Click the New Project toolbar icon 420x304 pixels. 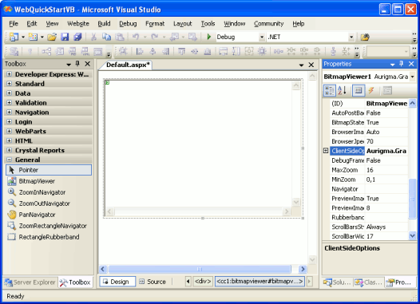point(14,37)
